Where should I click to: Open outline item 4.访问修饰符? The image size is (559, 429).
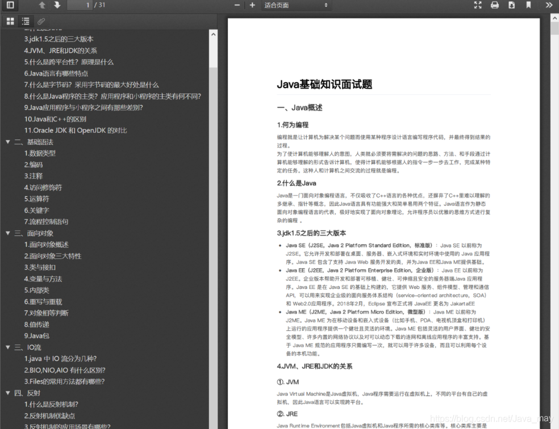point(43,187)
